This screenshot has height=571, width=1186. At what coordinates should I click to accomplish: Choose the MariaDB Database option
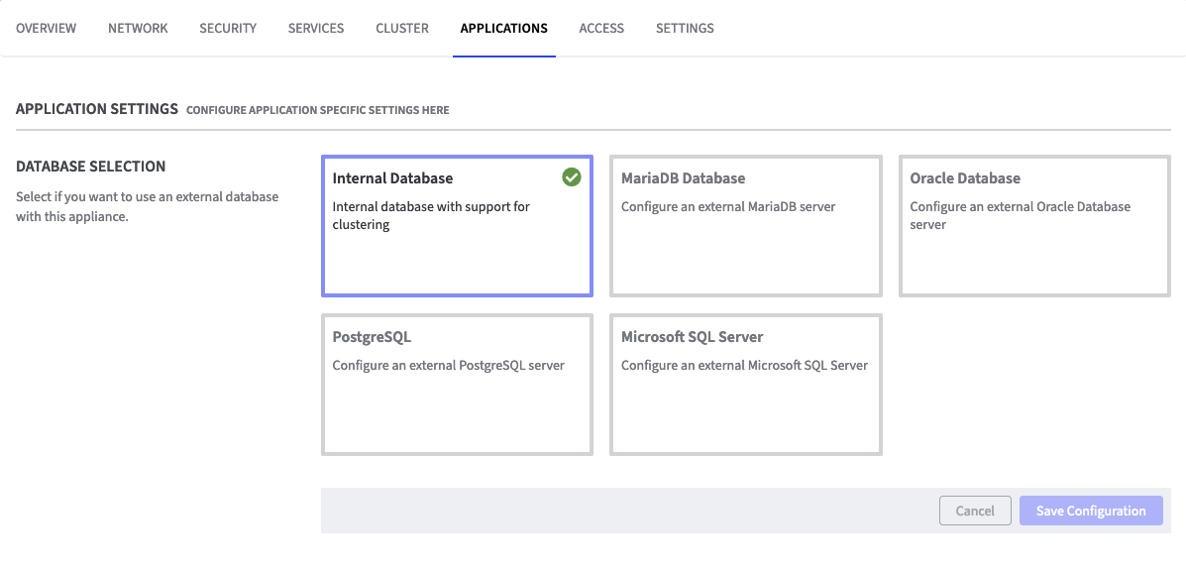(745, 226)
